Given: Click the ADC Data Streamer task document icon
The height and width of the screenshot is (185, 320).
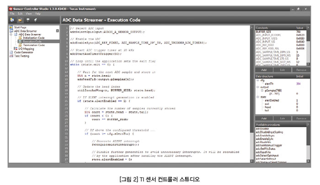Looking at the screenshot, I should 16,34.
